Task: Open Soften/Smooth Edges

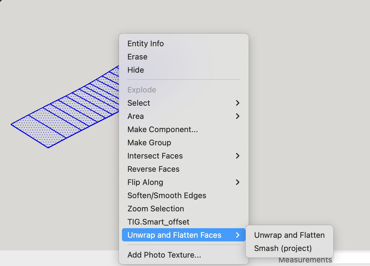Action: 167,195
